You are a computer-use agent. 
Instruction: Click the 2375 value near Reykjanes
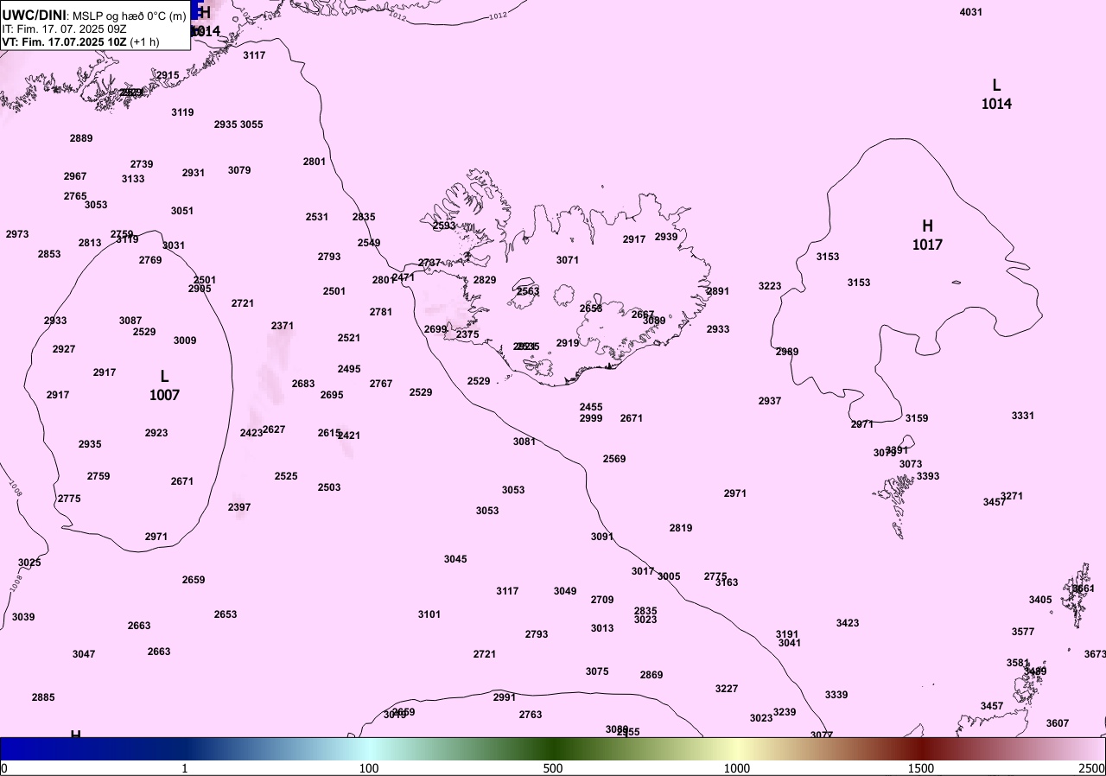coord(467,334)
